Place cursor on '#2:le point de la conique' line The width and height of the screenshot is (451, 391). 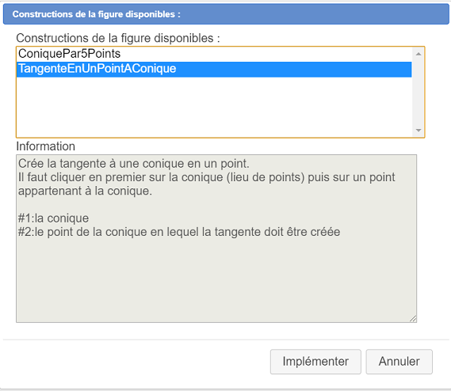tap(179, 232)
